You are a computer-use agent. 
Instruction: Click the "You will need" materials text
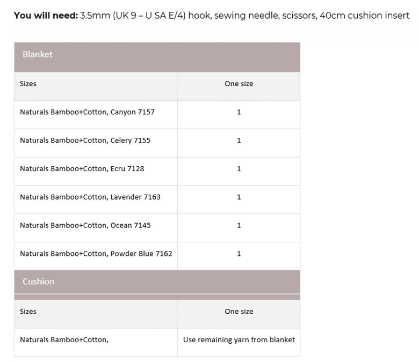coord(212,16)
